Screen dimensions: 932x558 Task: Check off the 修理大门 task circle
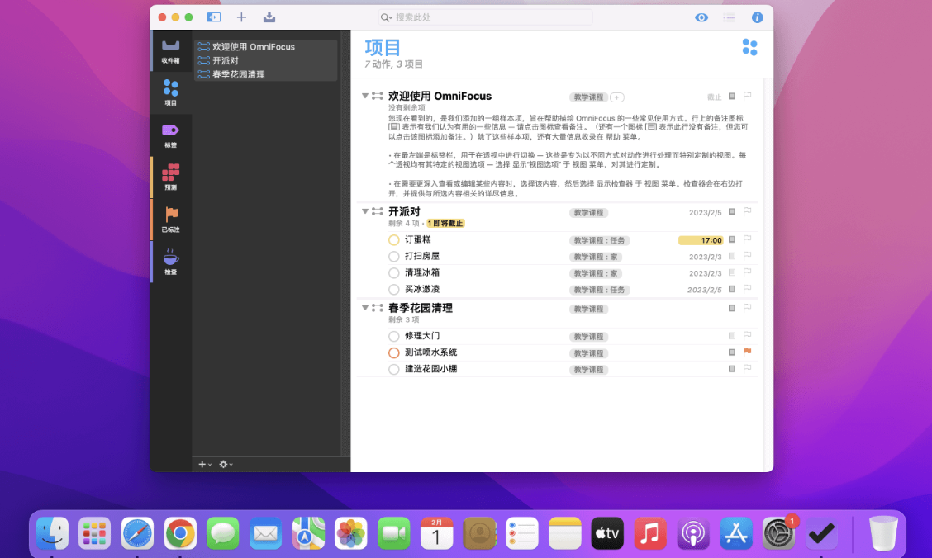(x=393, y=337)
